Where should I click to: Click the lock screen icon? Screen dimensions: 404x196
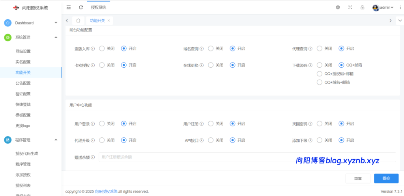[362, 7]
